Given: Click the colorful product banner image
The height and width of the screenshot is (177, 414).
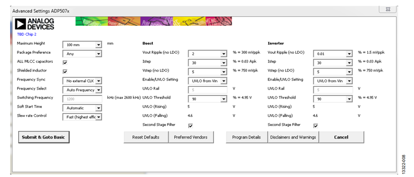Looking at the screenshot, I should pyautogui.click(x=154, y=21).
